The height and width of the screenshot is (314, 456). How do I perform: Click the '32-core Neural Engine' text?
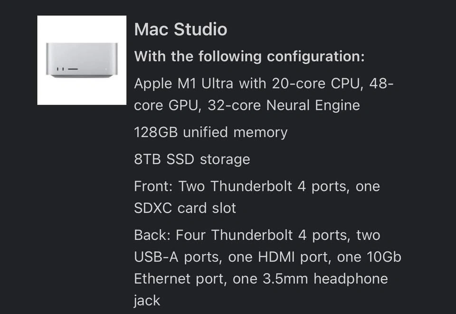(x=284, y=105)
